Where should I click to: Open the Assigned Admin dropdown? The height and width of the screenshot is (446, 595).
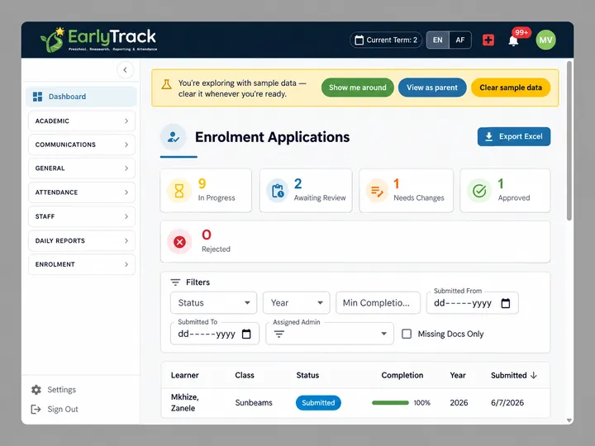(330, 334)
